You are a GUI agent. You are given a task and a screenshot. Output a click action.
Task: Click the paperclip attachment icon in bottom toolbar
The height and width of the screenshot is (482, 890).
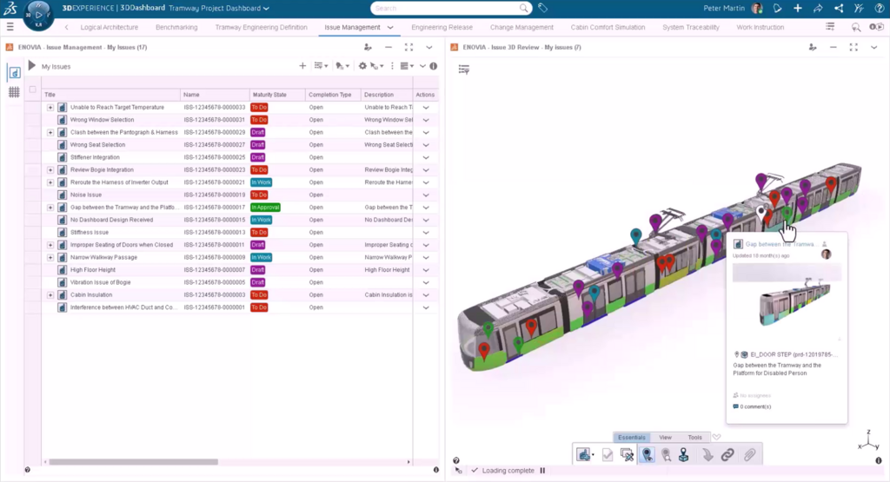pyautogui.click(x=748, y=454)
